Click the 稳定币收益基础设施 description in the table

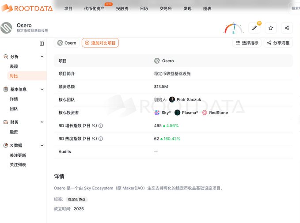[x=172, y=74]
